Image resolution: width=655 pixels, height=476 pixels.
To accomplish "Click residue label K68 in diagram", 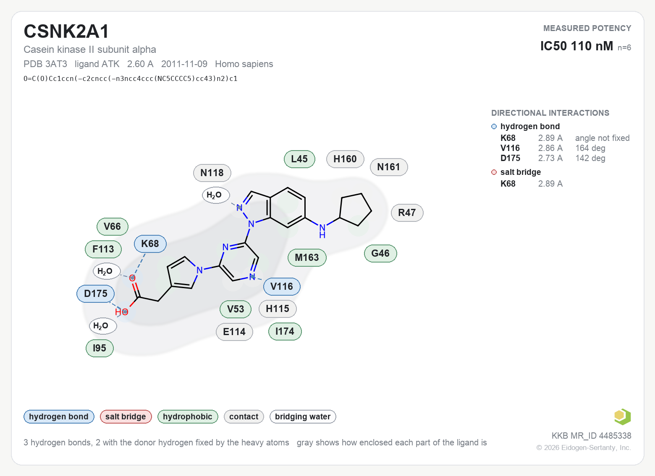I will 150,244.
